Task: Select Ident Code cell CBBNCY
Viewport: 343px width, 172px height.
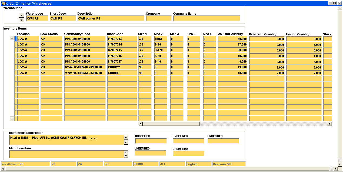Action: [122, 67]
